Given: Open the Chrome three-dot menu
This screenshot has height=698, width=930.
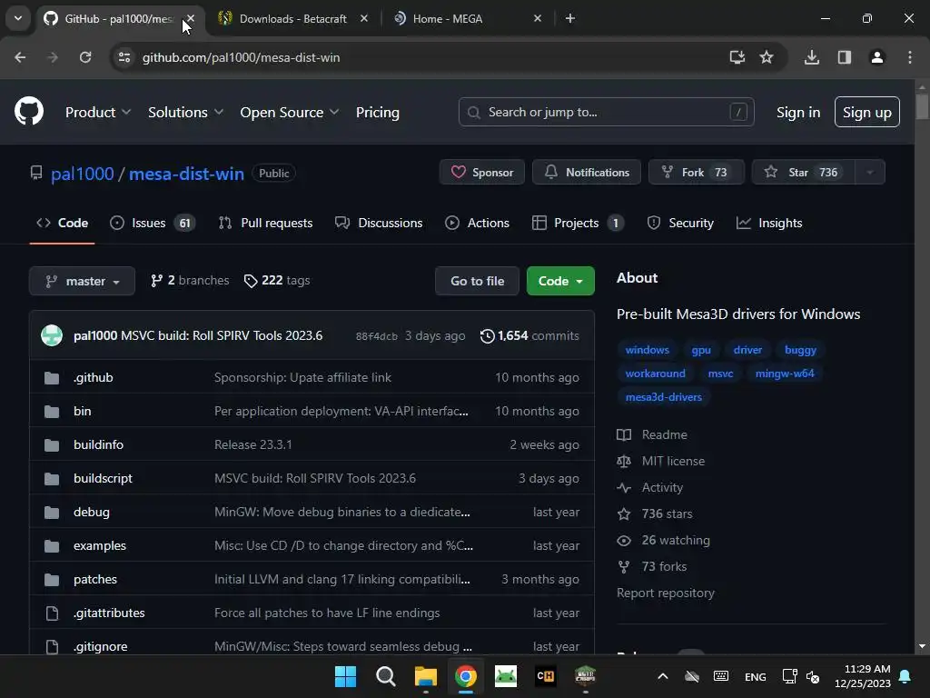Looking at the screenshot, I should click(x=910, y=57).
